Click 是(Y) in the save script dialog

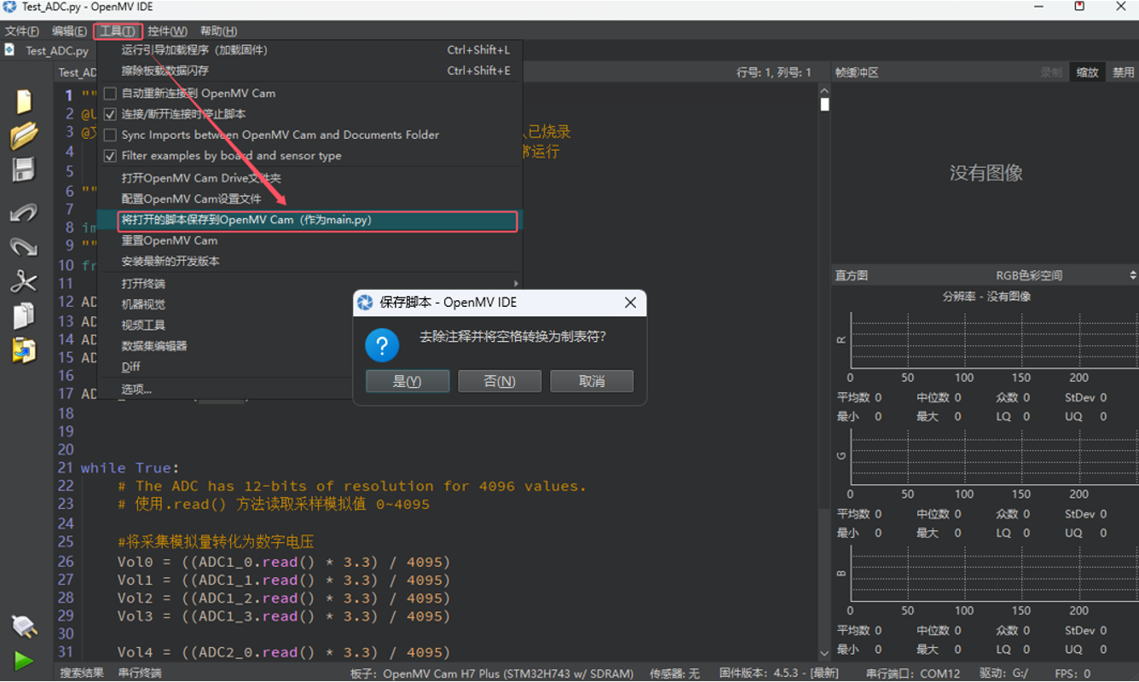pos(408,381)
